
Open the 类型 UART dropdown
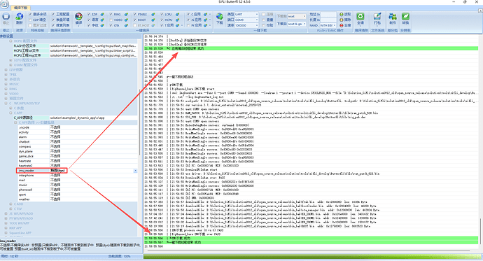tap(257, 14)
